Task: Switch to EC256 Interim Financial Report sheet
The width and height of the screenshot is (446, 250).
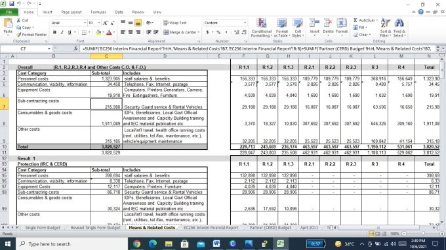Action: pos(211,228)
